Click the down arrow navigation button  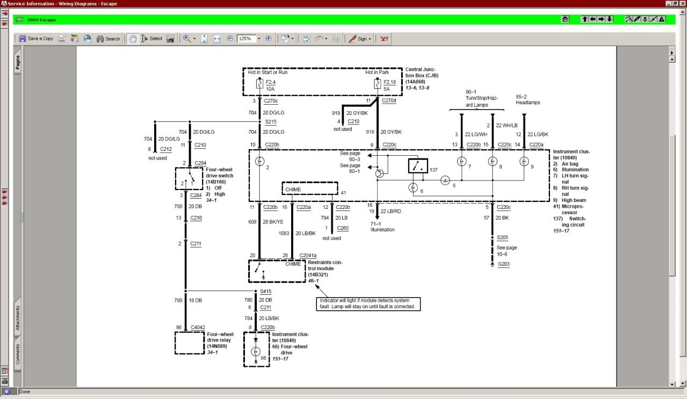pos(610,19)
